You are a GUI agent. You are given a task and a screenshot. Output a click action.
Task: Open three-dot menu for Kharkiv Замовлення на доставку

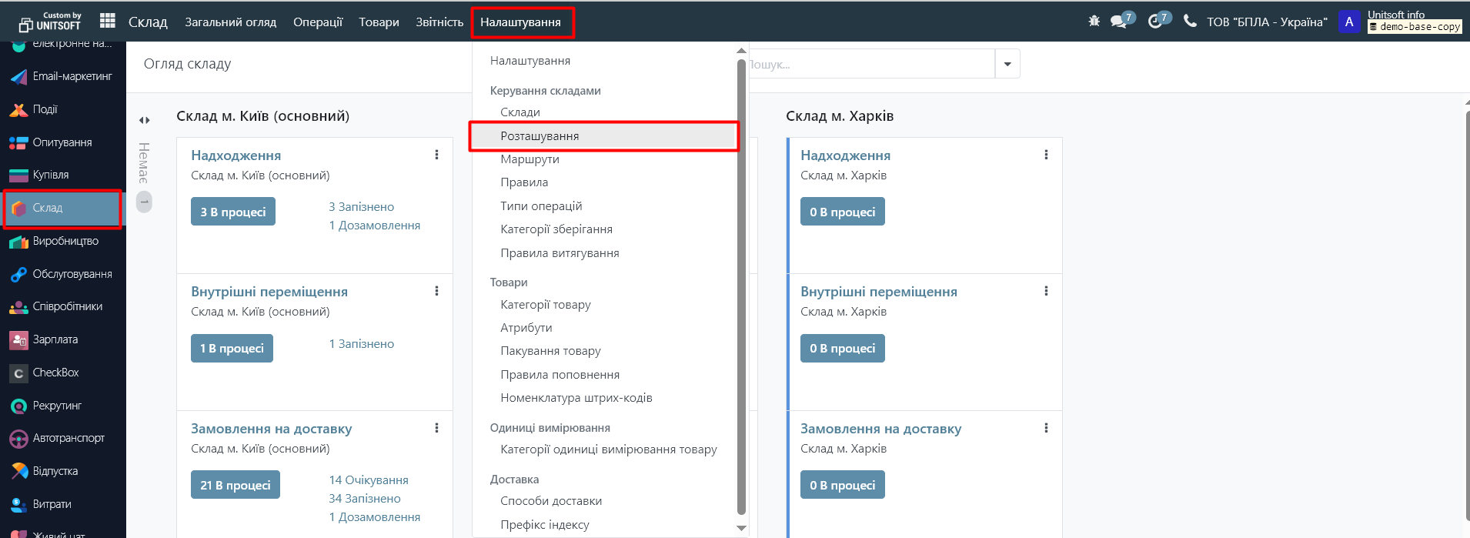click(x=1046, y=428)
